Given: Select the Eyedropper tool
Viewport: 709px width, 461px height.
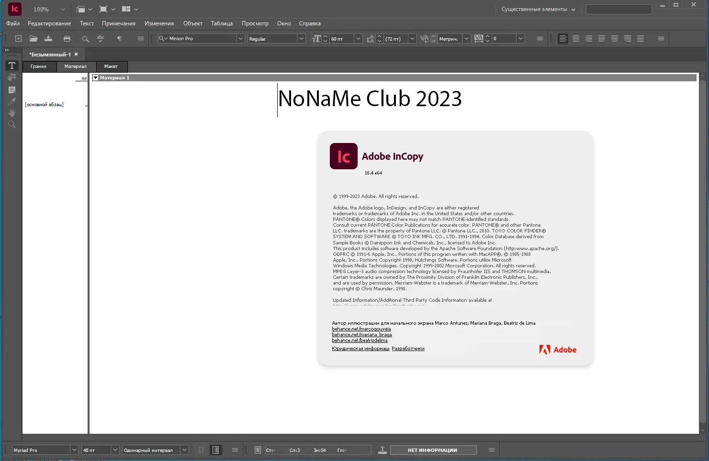Looking at the screenshot, I should click(11, 101).
